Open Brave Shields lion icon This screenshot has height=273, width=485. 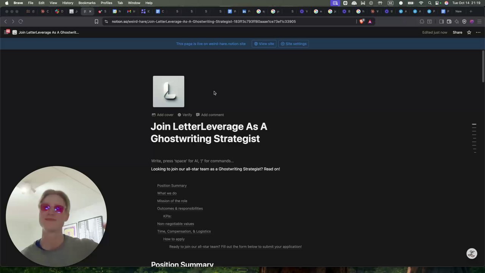pos(361,22)
